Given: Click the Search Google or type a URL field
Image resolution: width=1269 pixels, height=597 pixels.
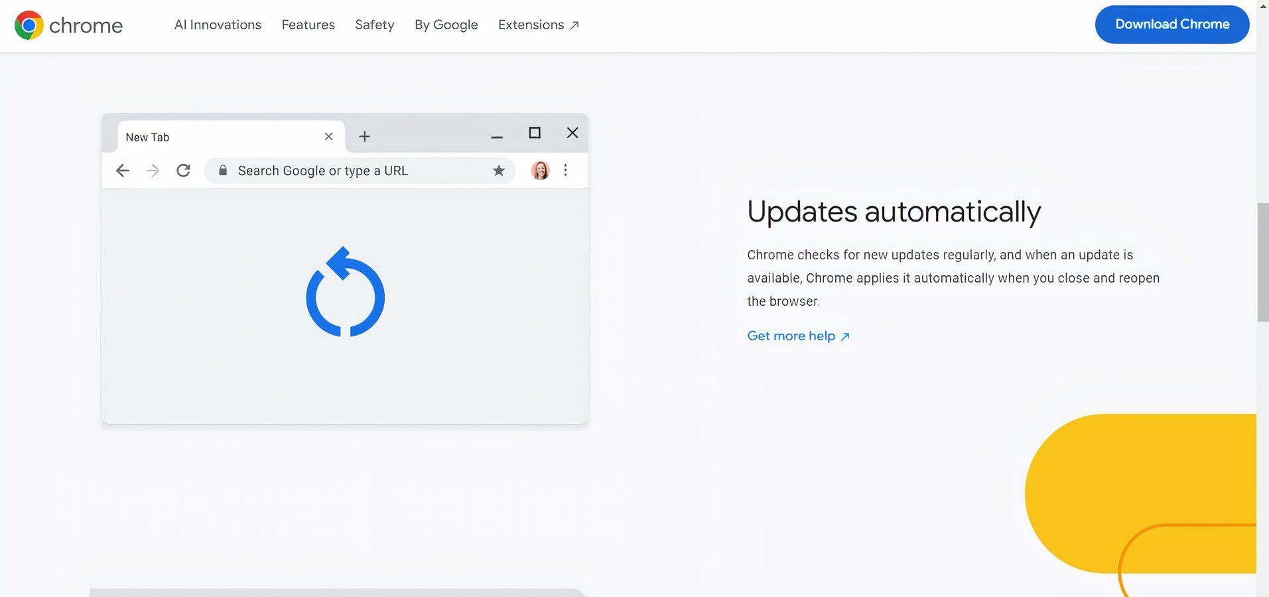Looking at the screenshot, I should (x=360, y=170).
